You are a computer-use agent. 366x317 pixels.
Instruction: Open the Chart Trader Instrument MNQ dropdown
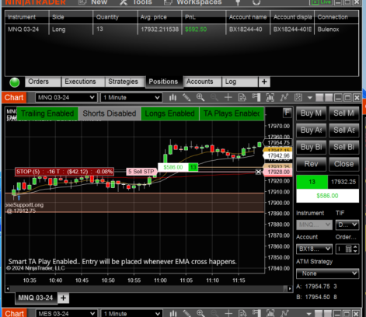click(x=314, y=225)
